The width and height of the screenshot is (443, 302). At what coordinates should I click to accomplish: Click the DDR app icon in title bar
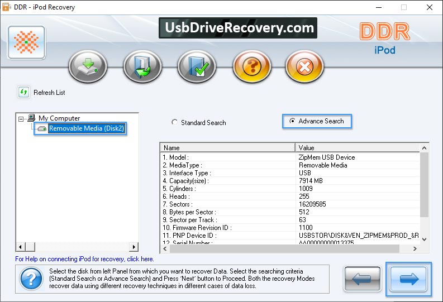pyautogui.click(x=7, y=7)
